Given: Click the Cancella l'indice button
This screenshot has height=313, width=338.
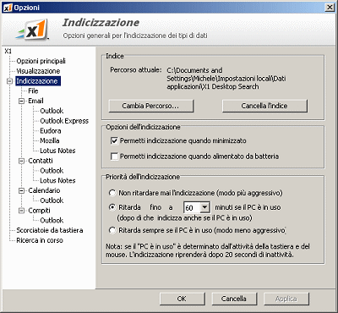Looking at the screenshot, I should [x=264, y=106].
